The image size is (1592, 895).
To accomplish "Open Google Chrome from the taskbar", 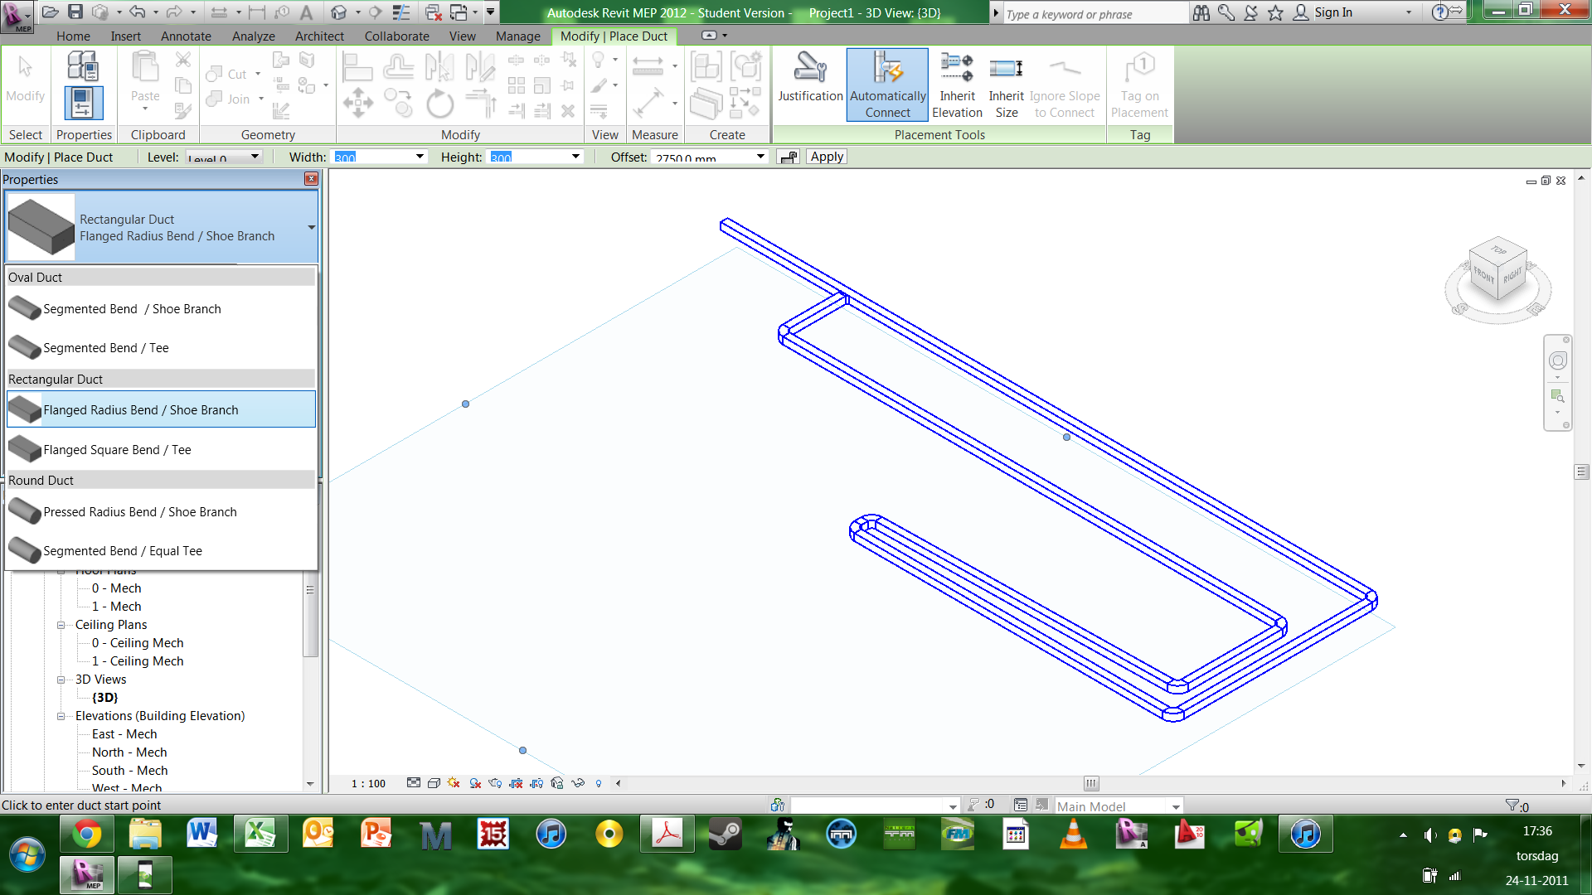I will (x=86, y=835).
